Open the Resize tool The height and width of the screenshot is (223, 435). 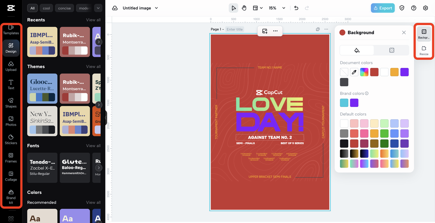point(424,51)
